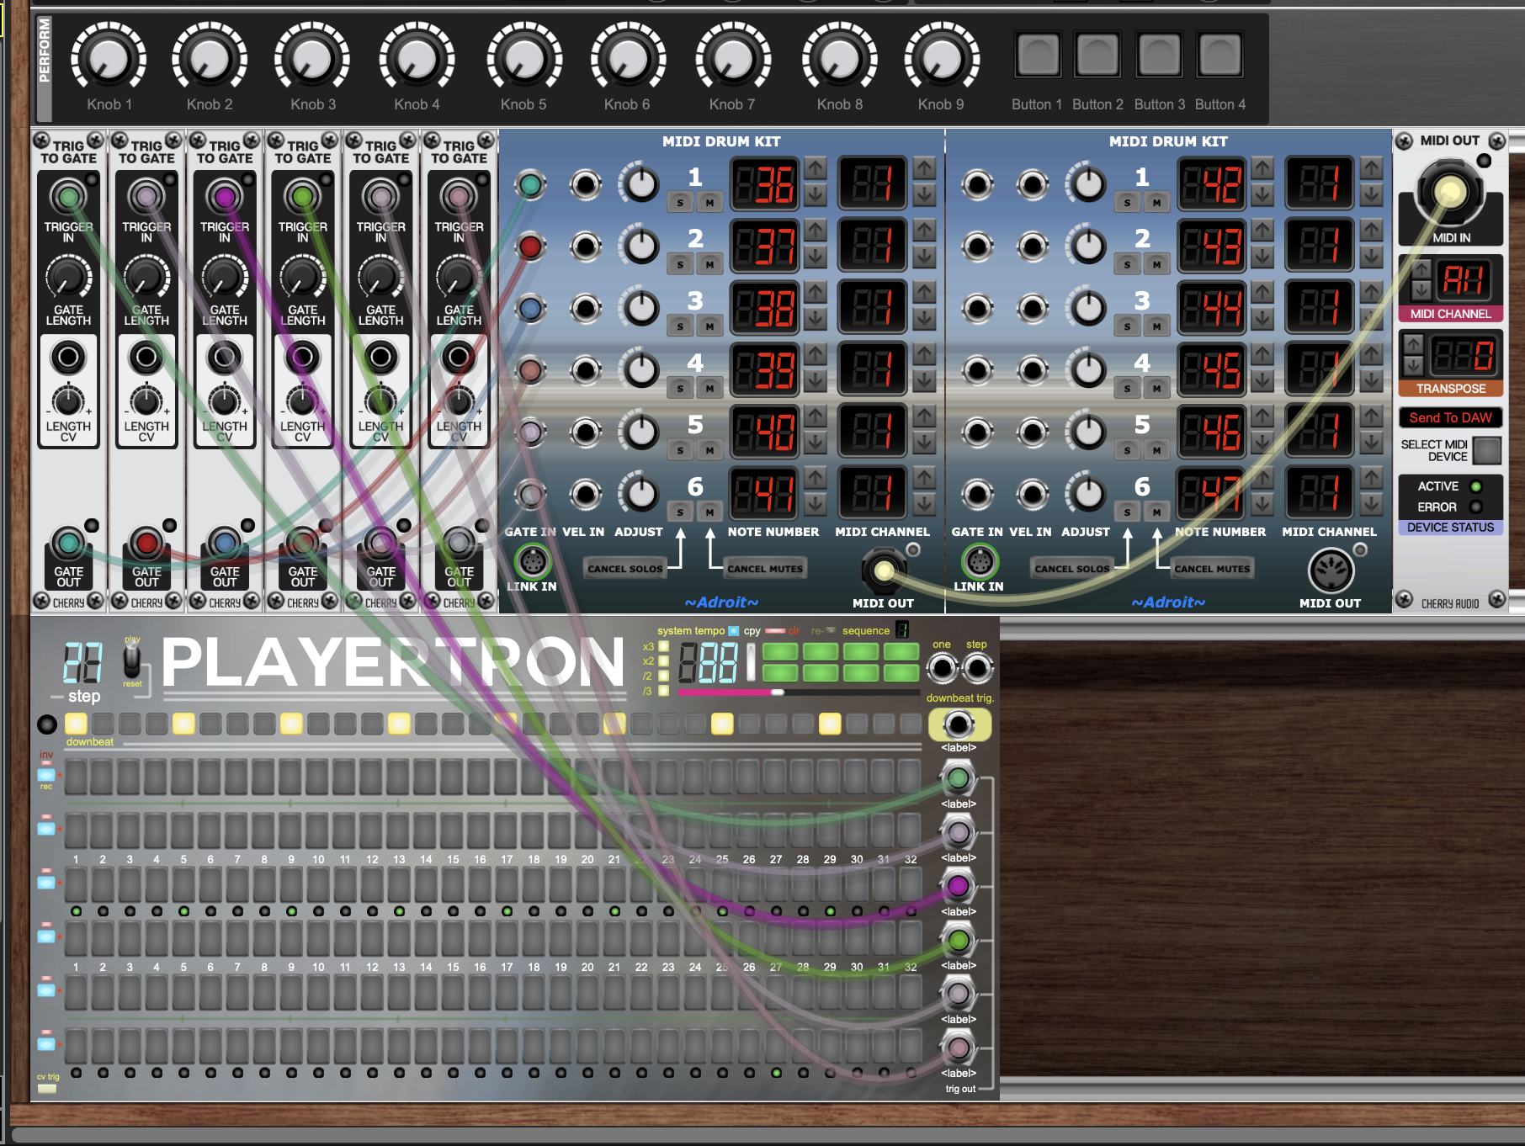Click Perform Knob 9
The width and height of the screenshot is (1525, 1146).
point(941,58)
